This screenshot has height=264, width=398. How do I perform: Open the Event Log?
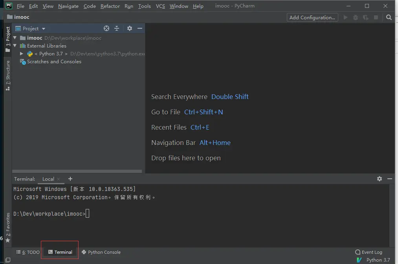point(369,252)
